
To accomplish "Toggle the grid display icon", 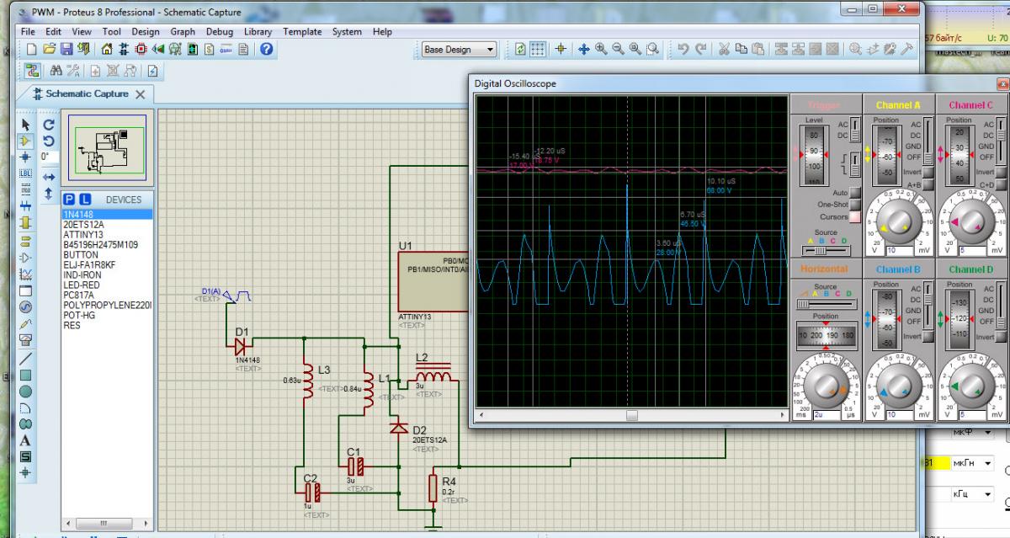I will [539, 50].
